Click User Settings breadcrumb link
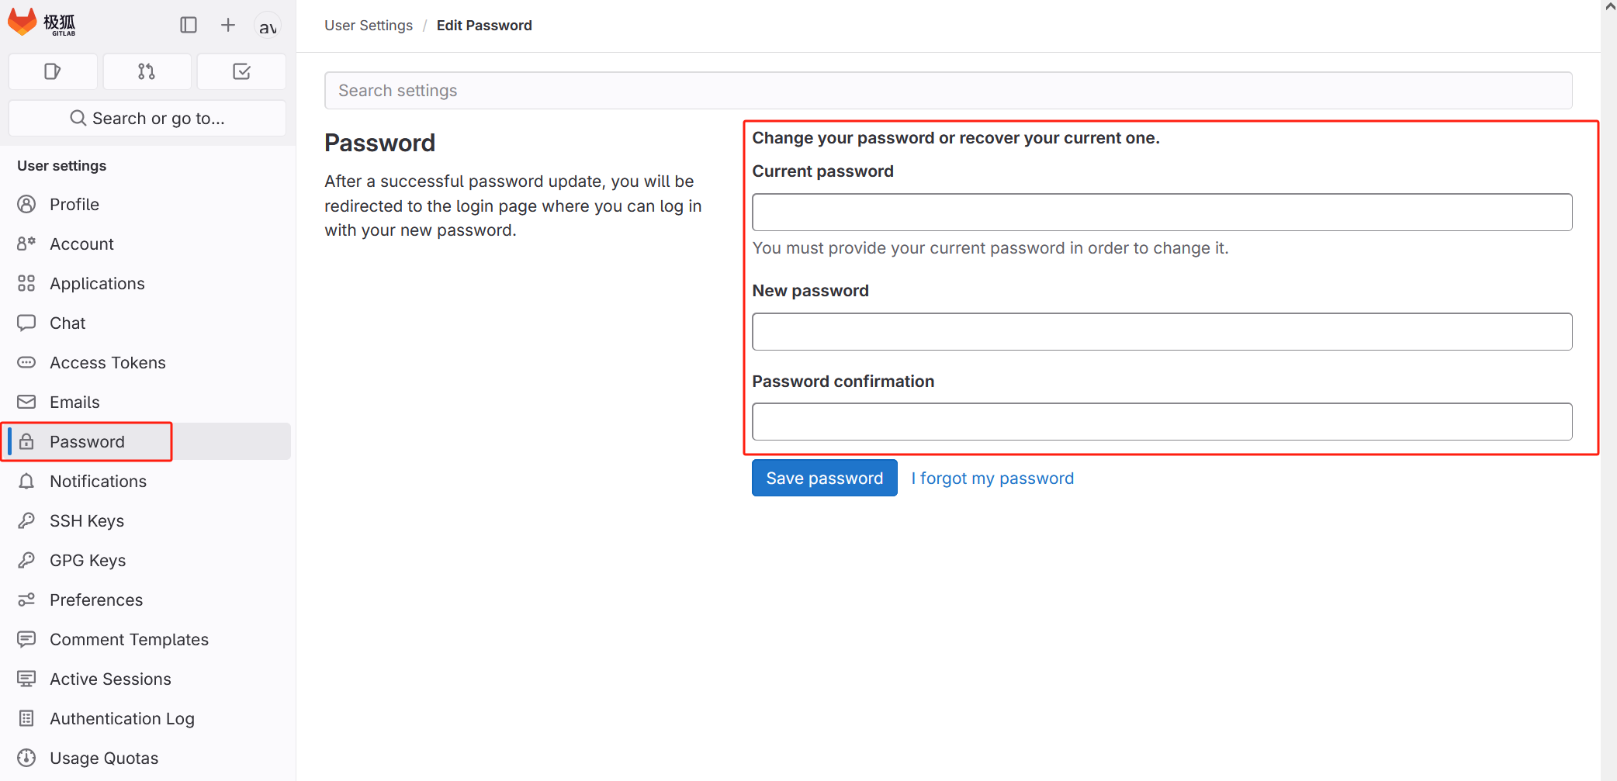Viewport: 1617px width, 781px height. pyautogui.click(x=369, y=26)
